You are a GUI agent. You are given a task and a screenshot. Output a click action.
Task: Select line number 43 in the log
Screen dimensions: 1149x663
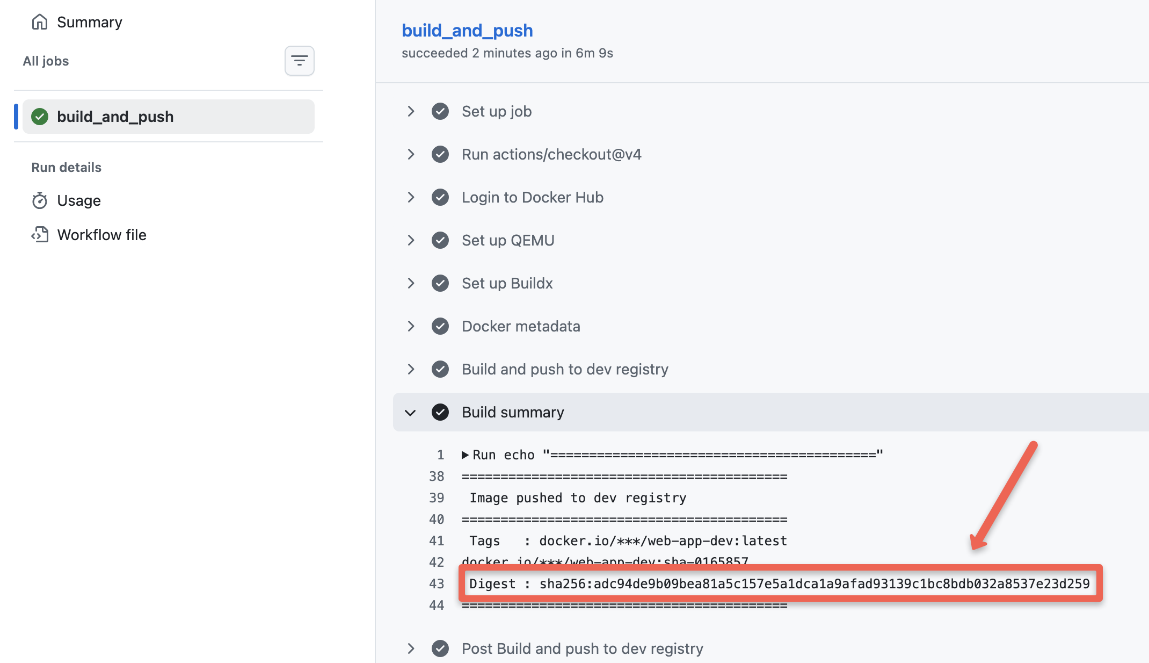pos(437,583)
